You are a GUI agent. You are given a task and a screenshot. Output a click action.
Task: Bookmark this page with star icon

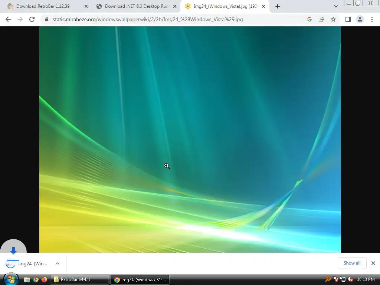[x=333, y=19]
